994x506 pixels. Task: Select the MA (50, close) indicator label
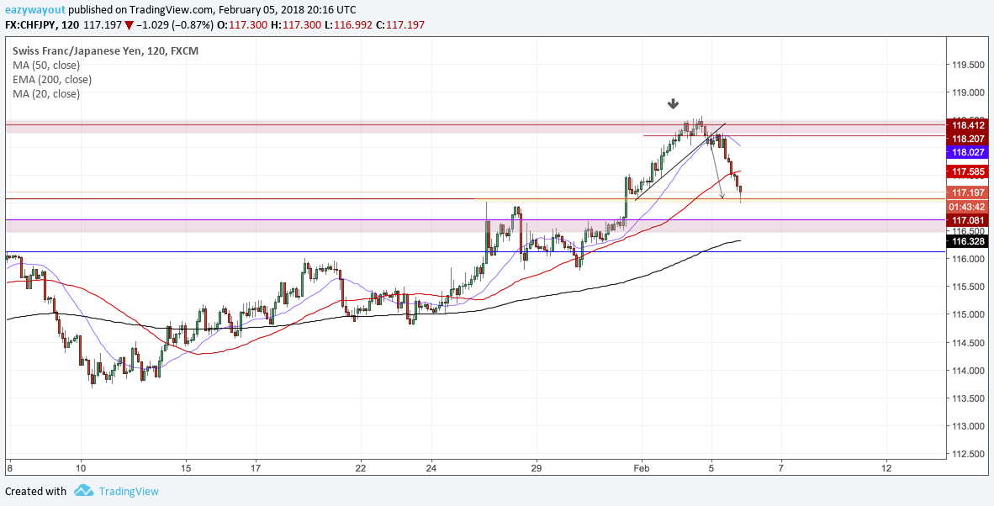tap(46, 66)
